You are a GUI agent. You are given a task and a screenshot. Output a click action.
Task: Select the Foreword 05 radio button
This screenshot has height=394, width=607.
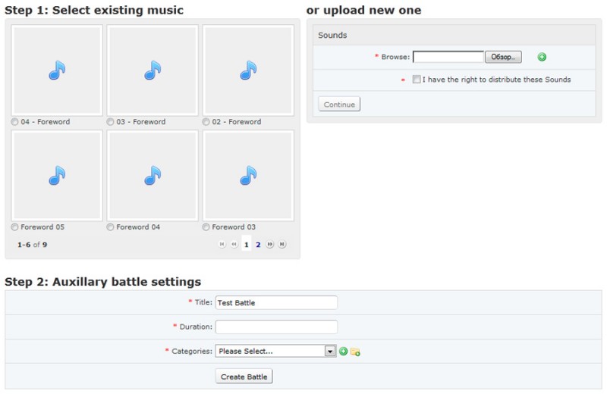(14, 227)
